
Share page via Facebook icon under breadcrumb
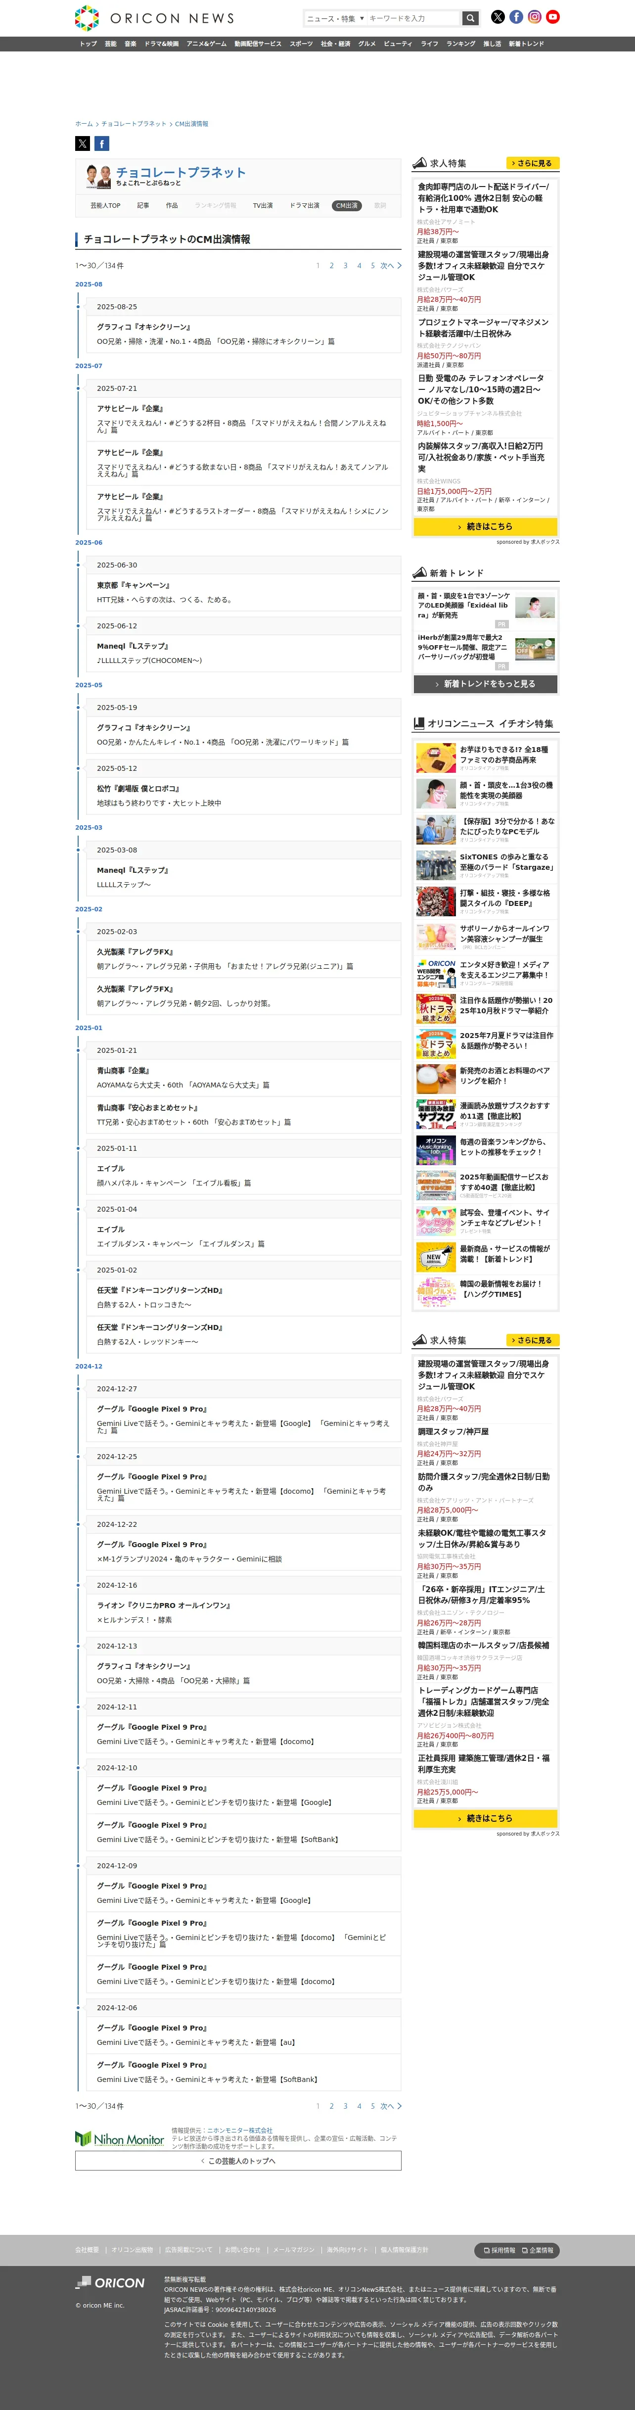tap(102, 143)
